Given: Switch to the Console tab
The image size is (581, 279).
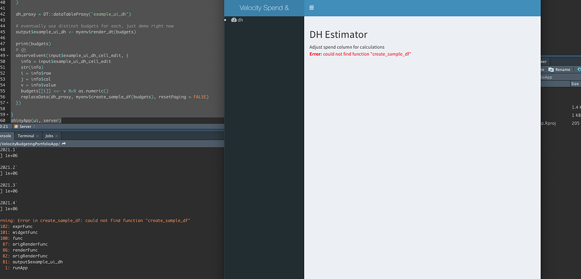Looking at the screenshot, I should [5, 136].
